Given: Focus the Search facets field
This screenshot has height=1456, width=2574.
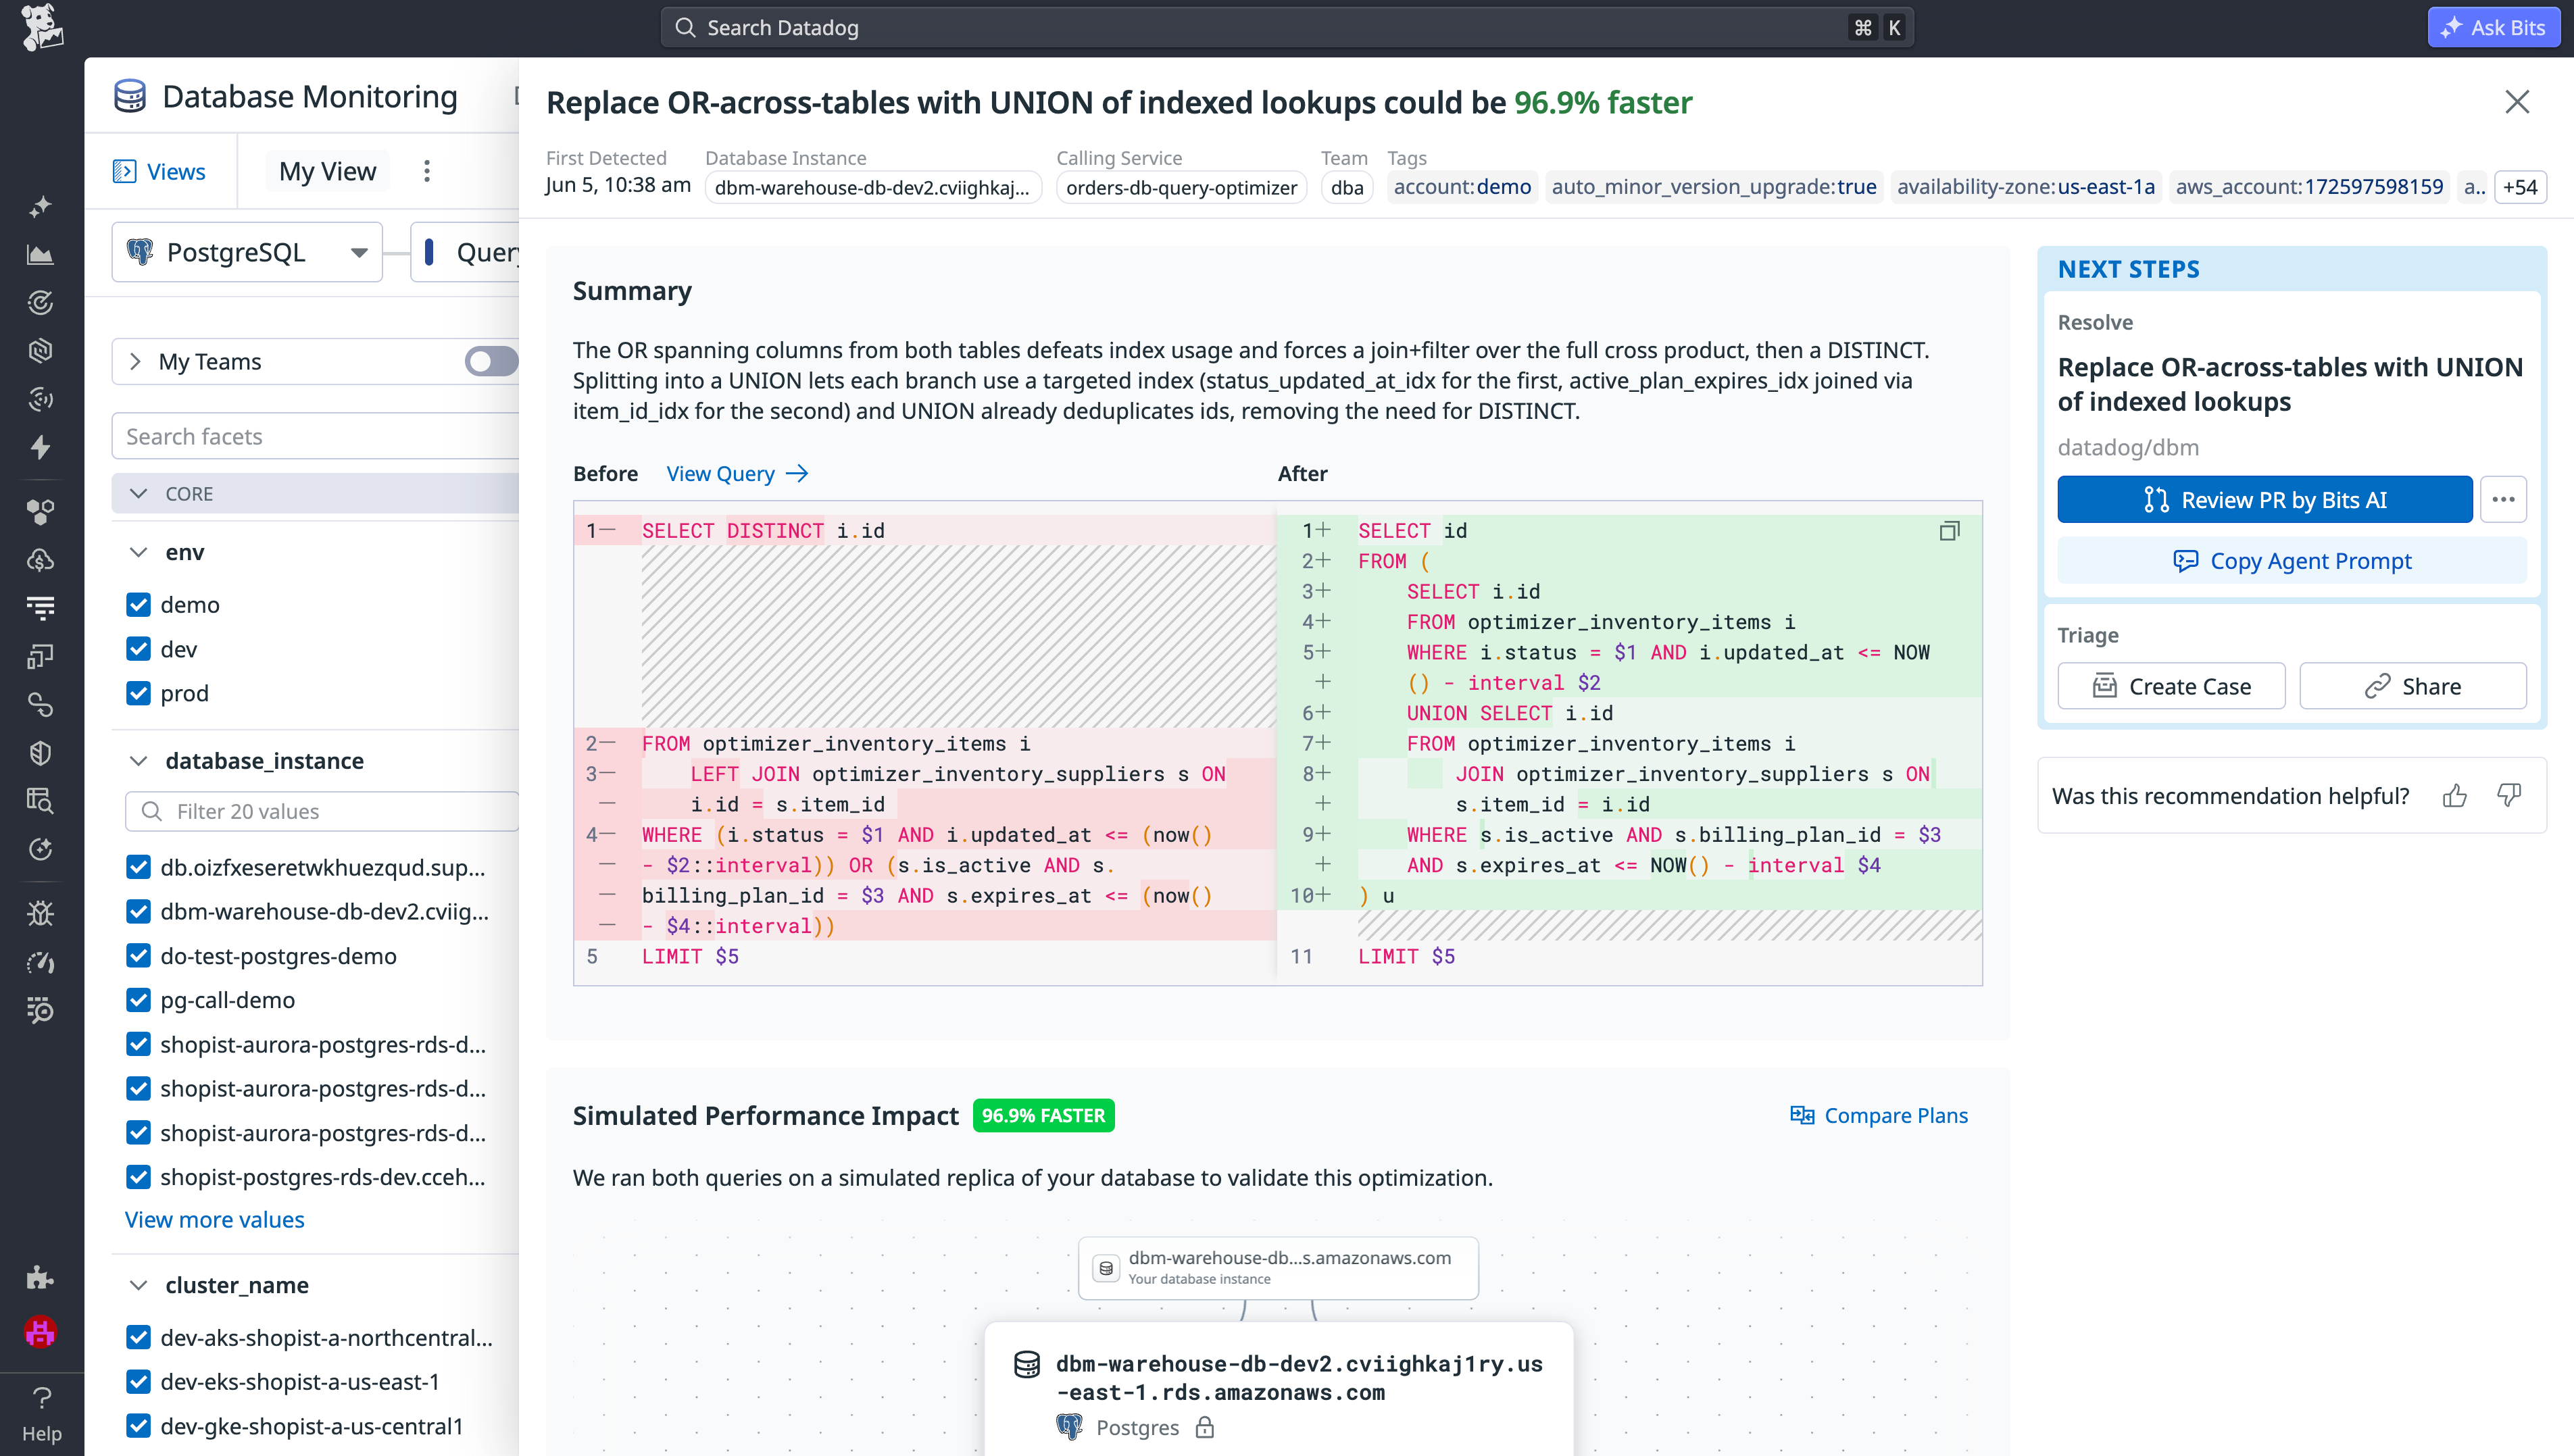Looking at the screenshot, I should 315,436.
